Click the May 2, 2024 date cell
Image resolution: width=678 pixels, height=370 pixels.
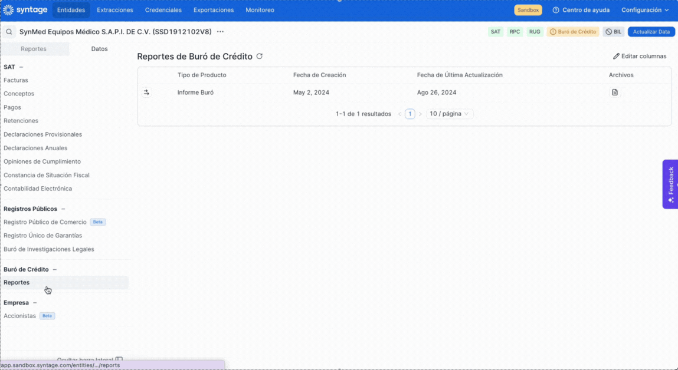coord(312,92)
